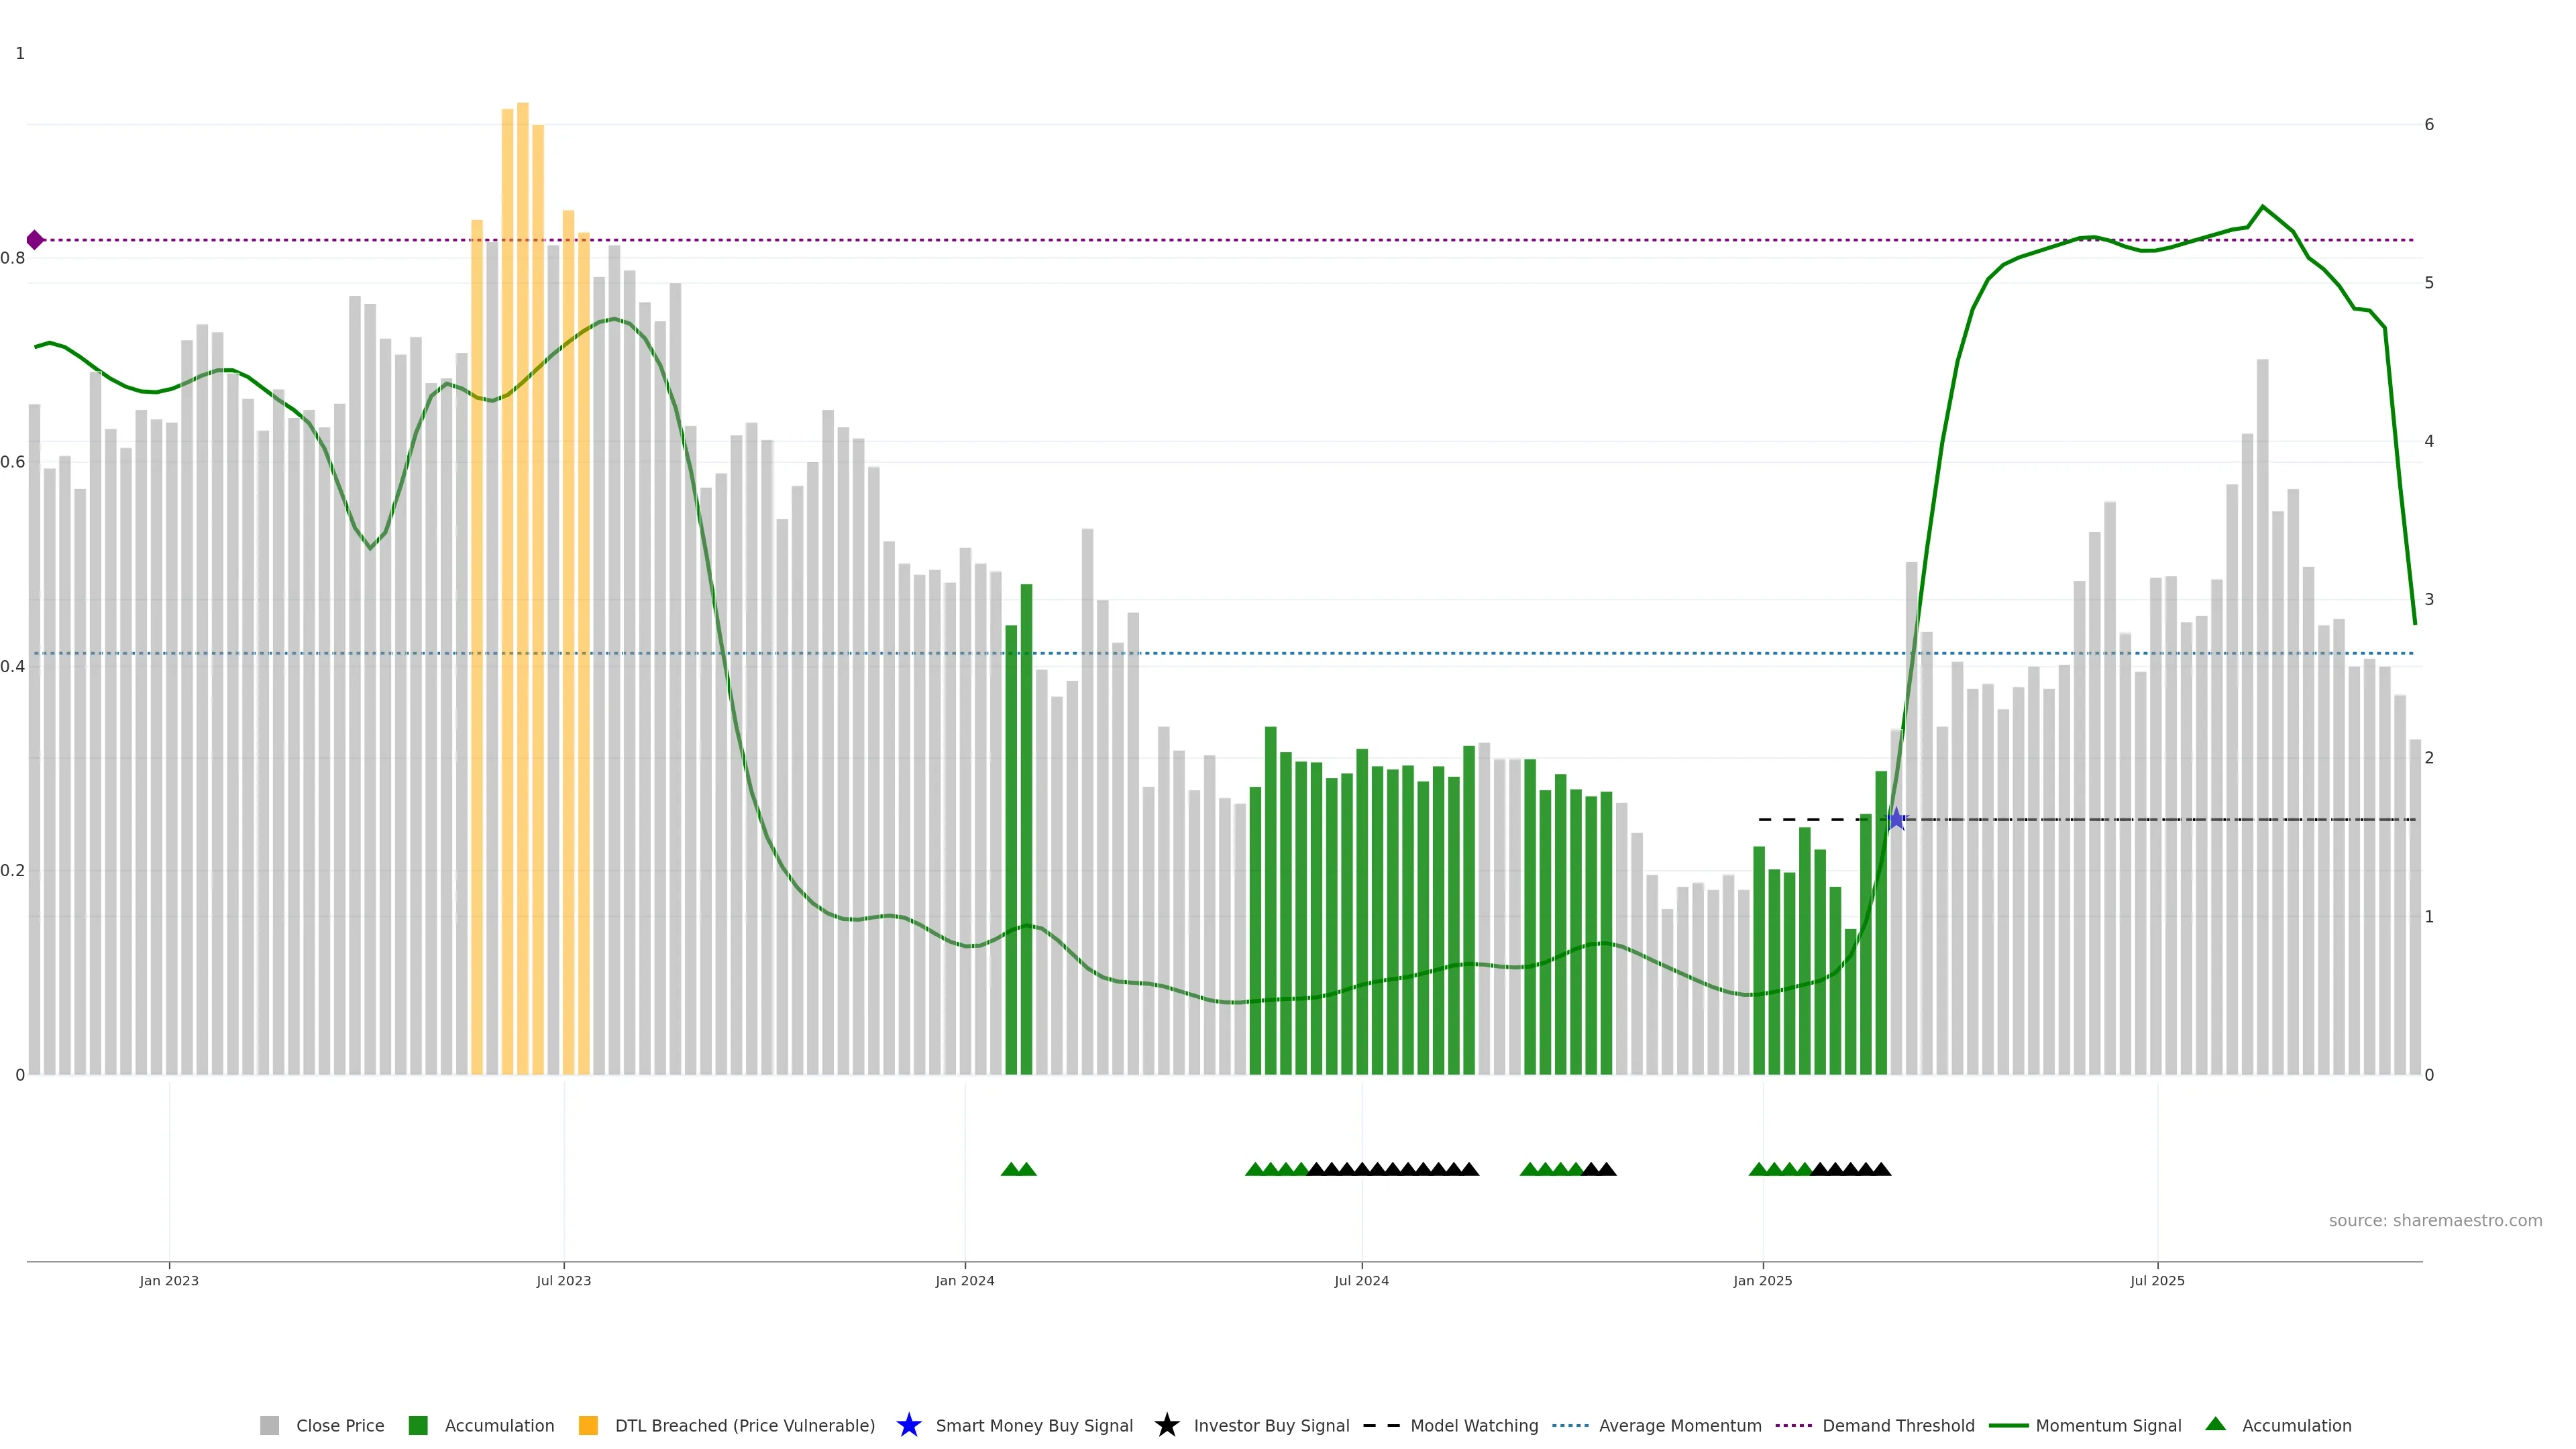This screenshot has width=2576, height=1449.
Task: Click the dashed Model Watching legend line
Action: [x=1381, y=1425]
